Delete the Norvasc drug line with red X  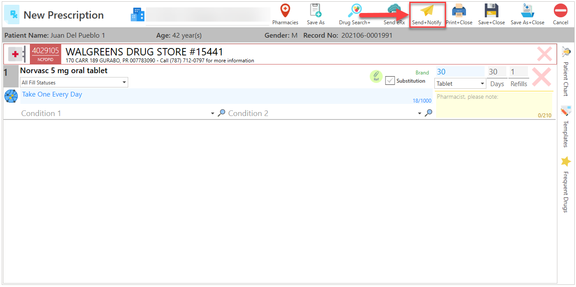(x=541, y=77)
